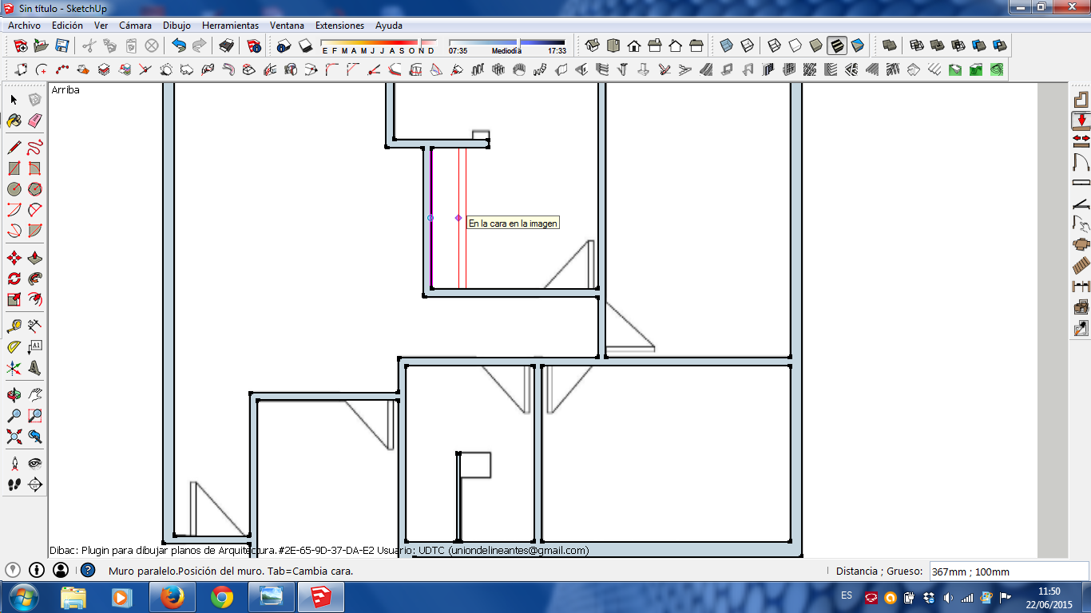Open the Extensiones menu

tap(339, 26)
